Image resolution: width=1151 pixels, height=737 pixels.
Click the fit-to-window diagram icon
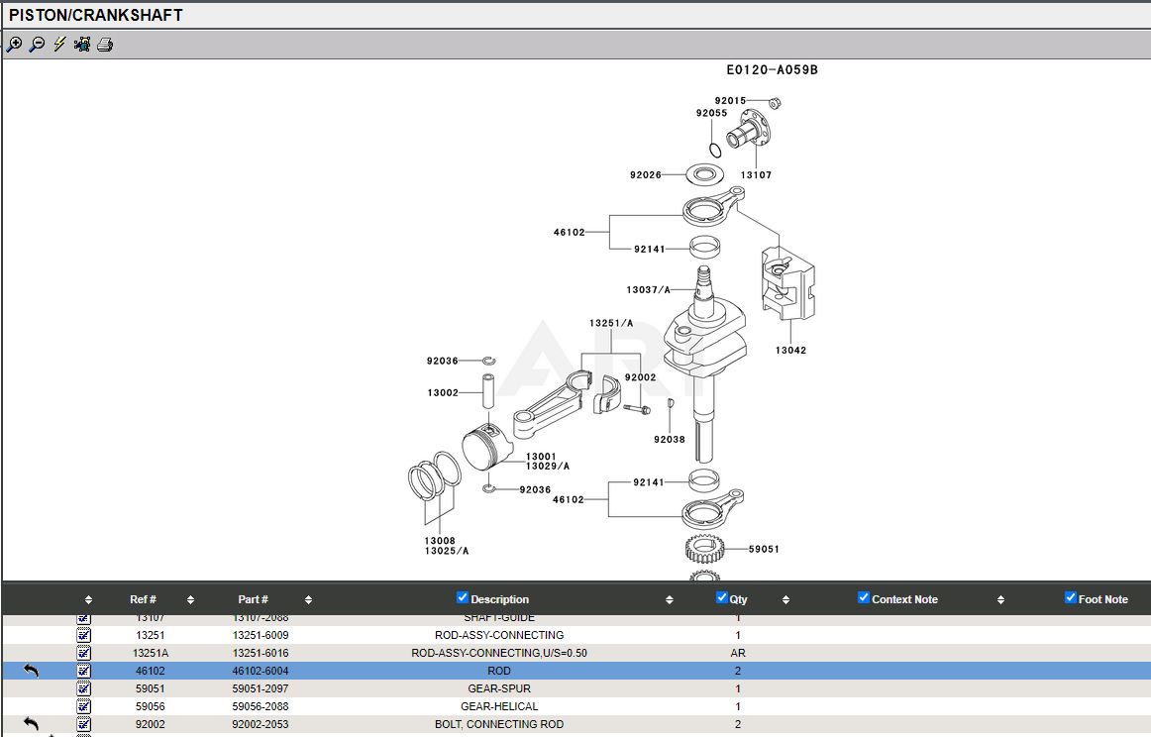pyautogui.click(x=82, y=45)
